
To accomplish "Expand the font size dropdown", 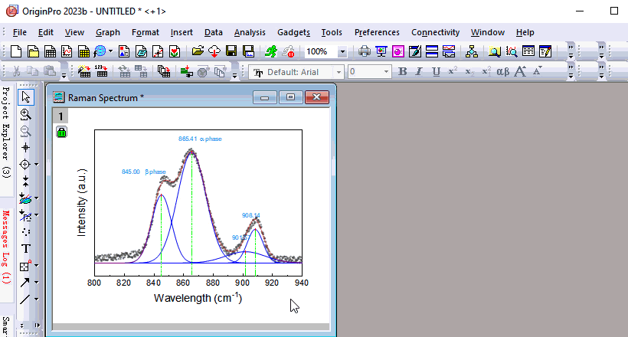I will click(387, 72).
